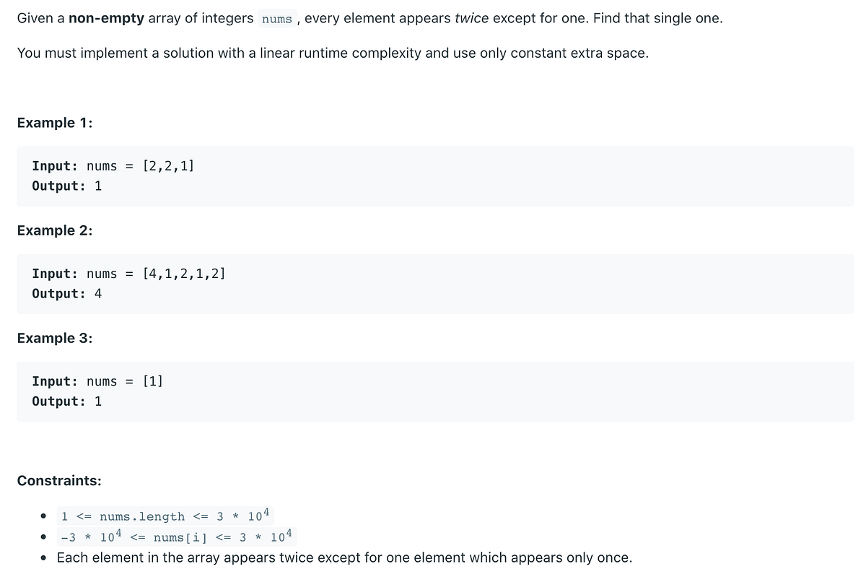Click the nums[i] range constraint code
The image size is (866, 582).
(x=177, y=537)
